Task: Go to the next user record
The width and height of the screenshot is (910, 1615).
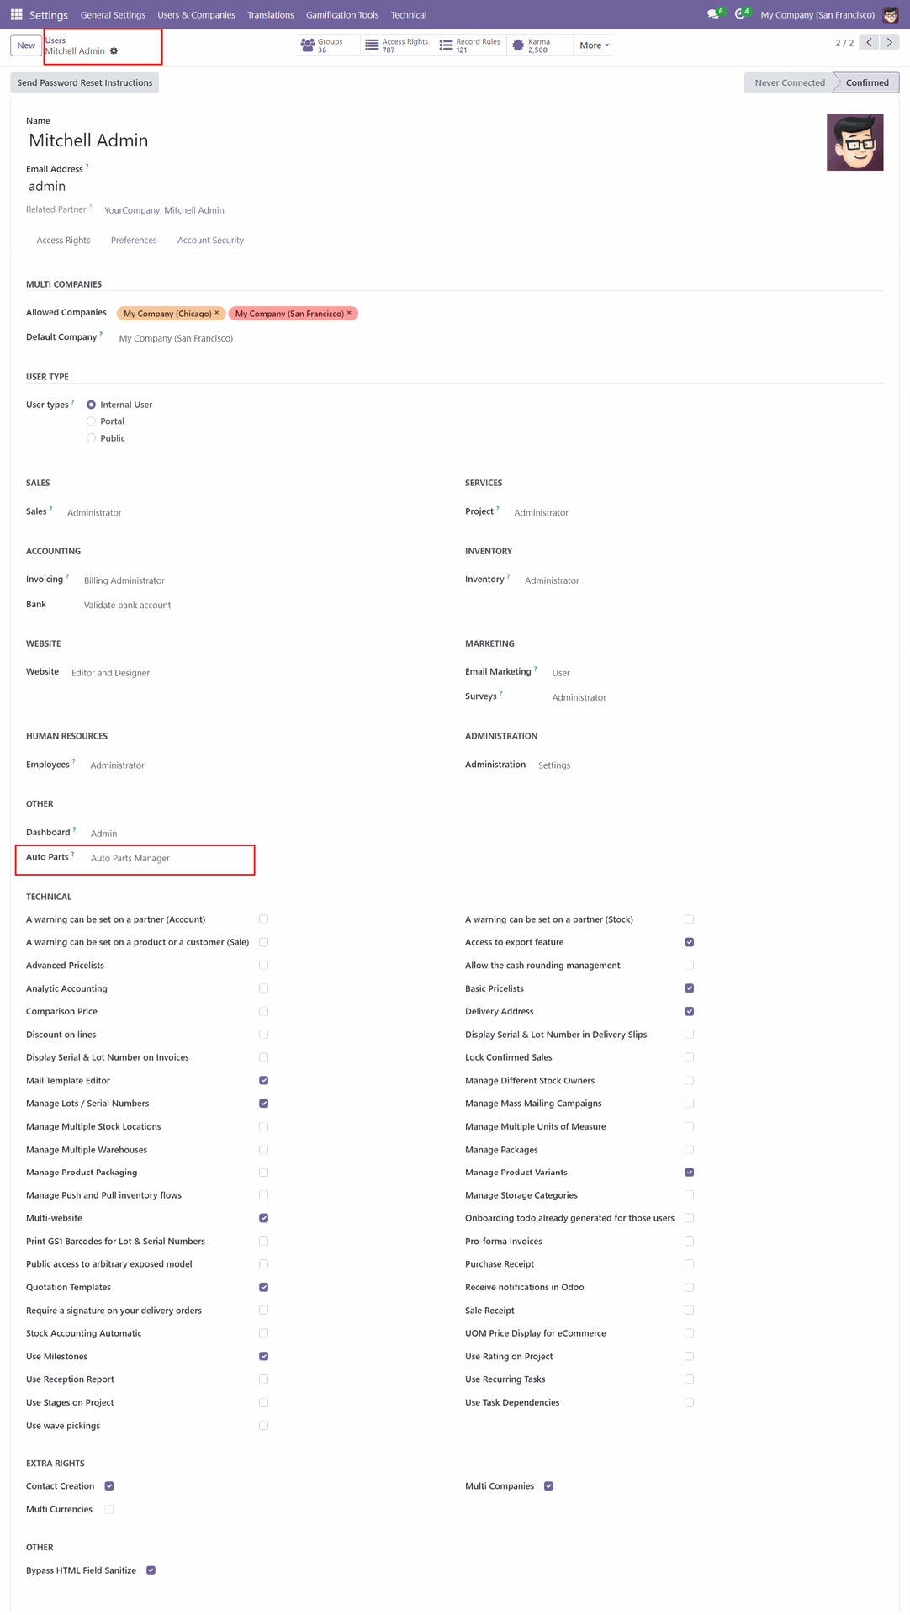Action: (x=889, y=43)
